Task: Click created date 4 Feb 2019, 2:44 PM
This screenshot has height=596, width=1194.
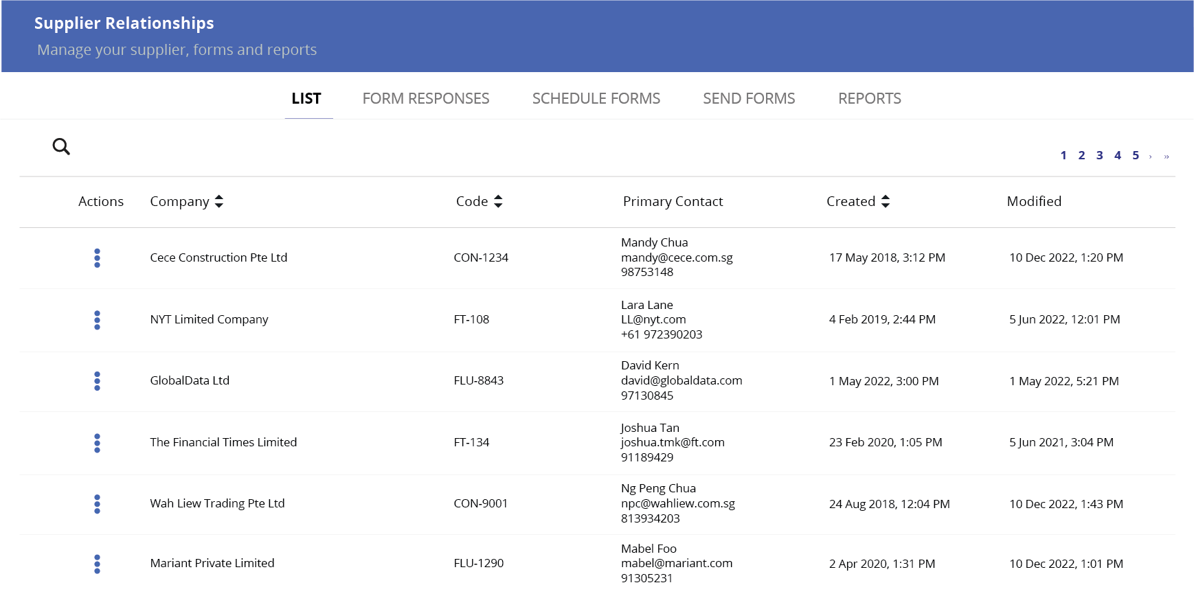Action: (882, 319)
